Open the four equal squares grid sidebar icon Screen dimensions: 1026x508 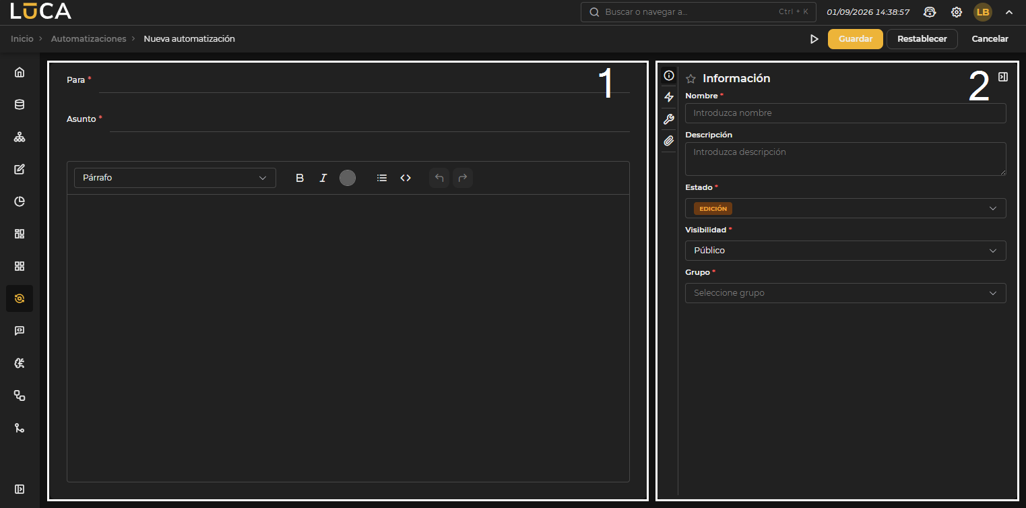(20, 266)
